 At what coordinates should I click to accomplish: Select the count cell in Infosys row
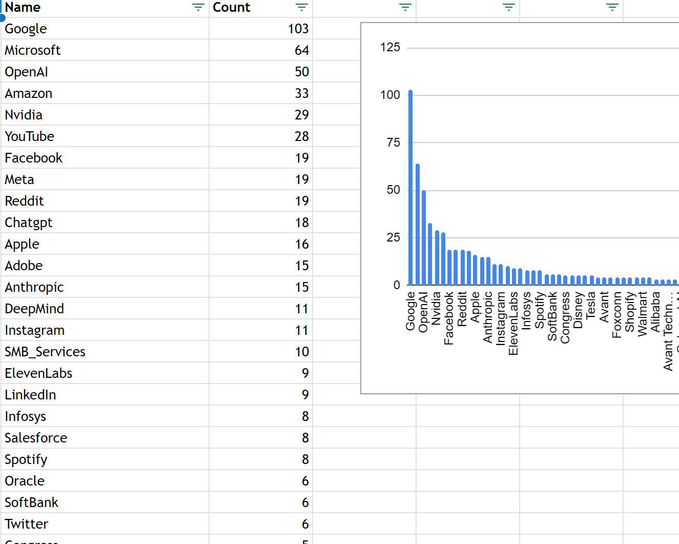(261, 416)
